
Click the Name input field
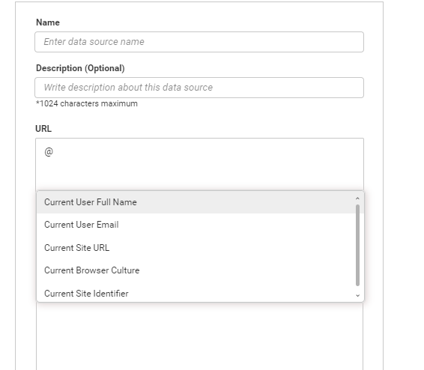point(199,42)
